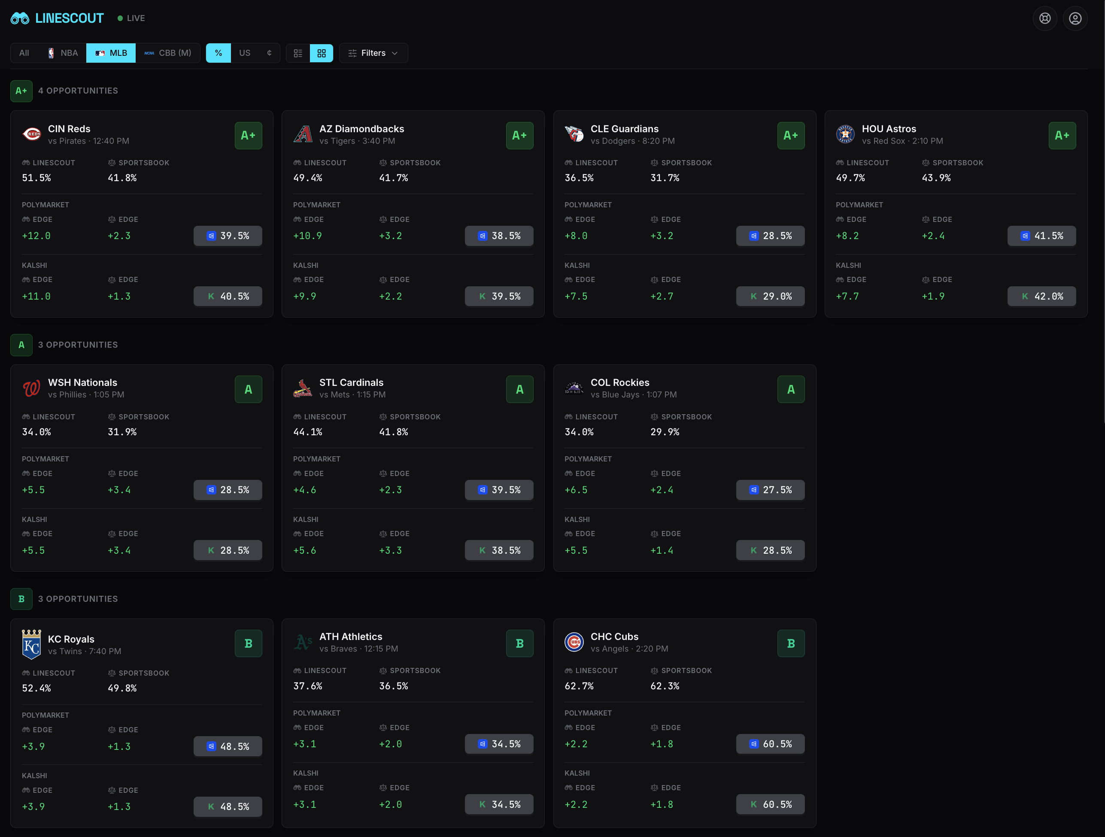The height and width of the screenshot is (837, 1105).
Task: Open the Filters dropdown
Action: (x=373, y=53)
